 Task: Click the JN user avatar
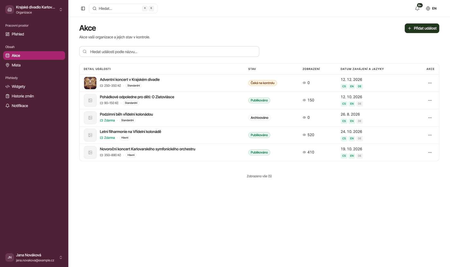(x=10, y=257)
